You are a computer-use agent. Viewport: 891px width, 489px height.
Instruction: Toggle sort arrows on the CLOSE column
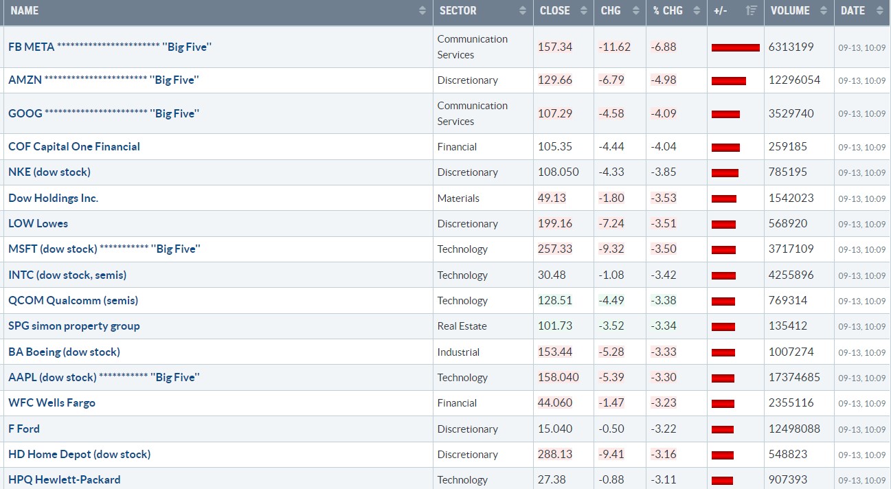tap(584, 11)
